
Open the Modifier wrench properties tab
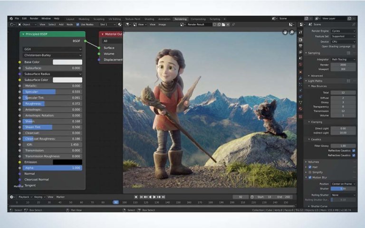[x=300, y=77]
